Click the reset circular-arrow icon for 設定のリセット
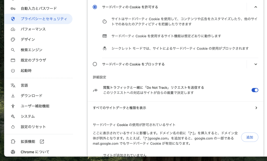This screenshot has width=267, height=161. (x=13, y=127)
